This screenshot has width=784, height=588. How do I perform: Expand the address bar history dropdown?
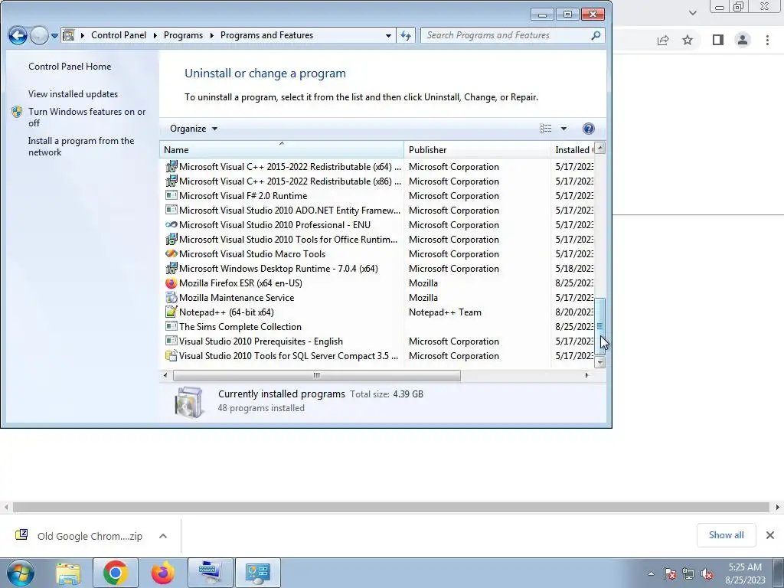point(388,35)
